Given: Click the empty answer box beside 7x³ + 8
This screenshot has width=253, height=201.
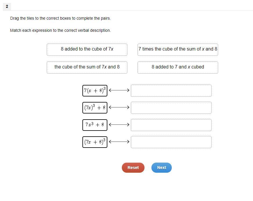Looking at the screenshot, I should [x=171, y=125].
